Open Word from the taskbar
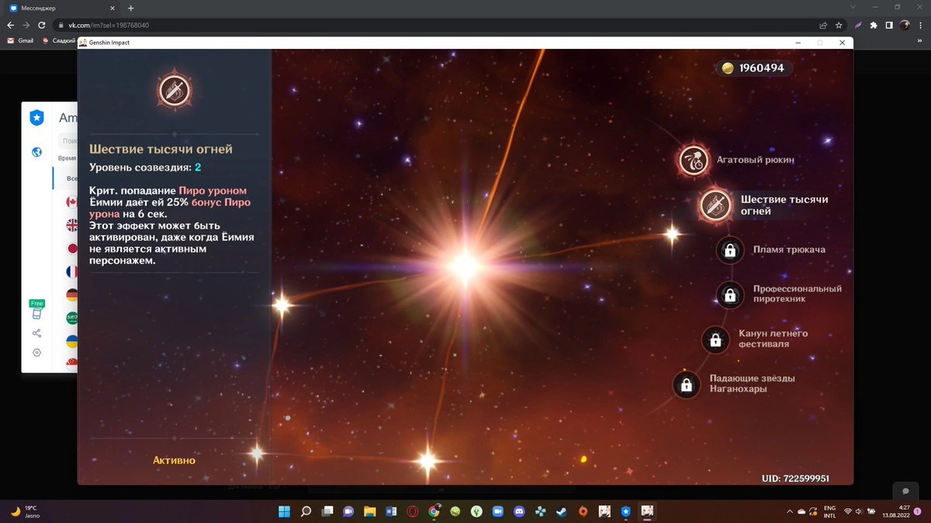 (x=391, y=511)
